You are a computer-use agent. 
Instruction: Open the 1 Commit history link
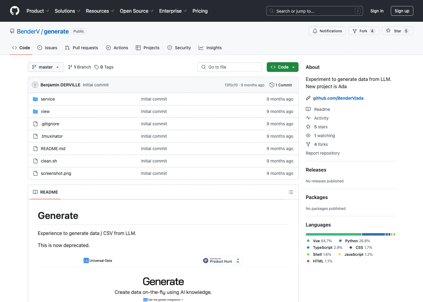[x=281, y=85]
